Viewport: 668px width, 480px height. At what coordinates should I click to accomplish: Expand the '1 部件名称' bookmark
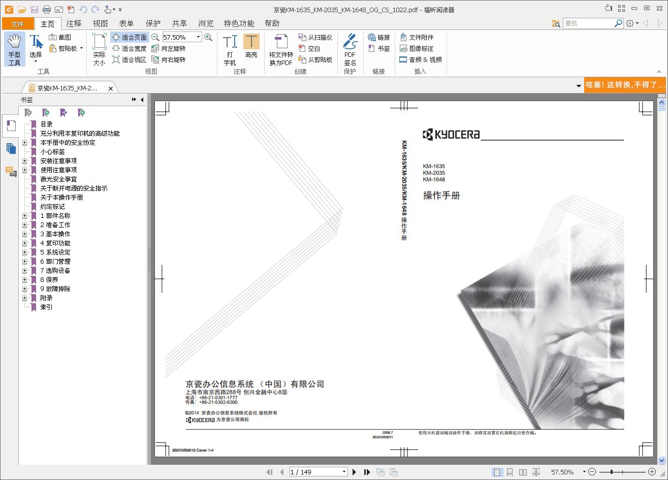24,216
